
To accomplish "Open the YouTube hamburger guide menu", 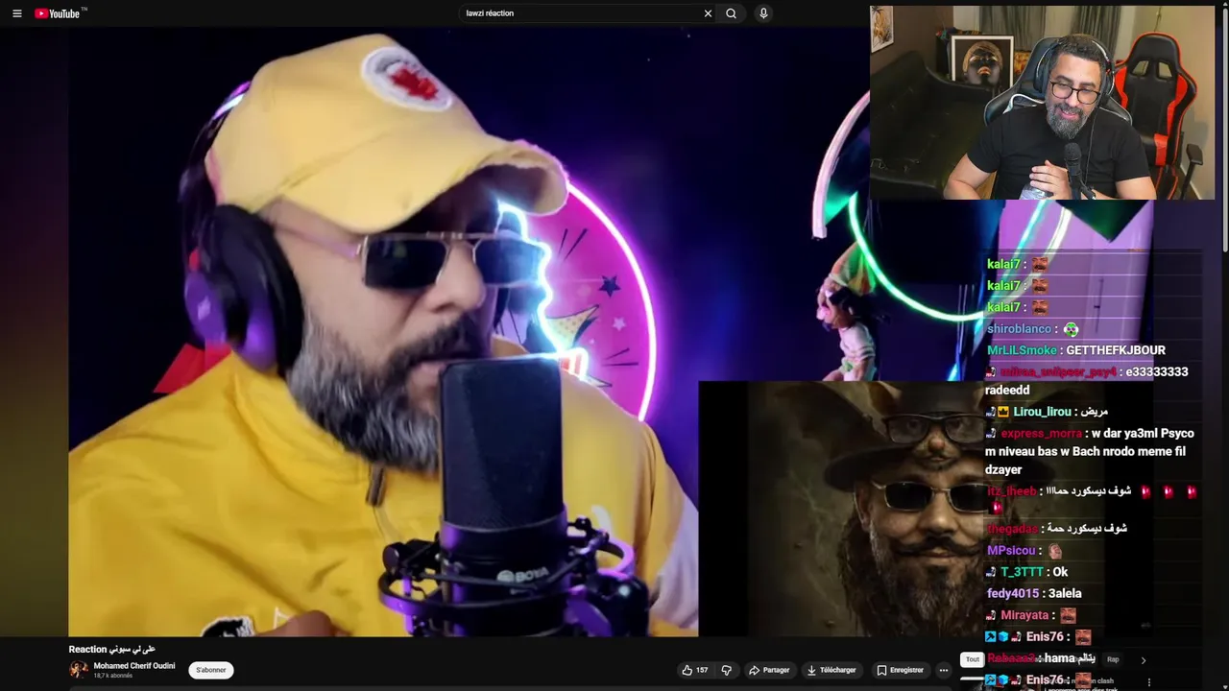I will (16, 13).
